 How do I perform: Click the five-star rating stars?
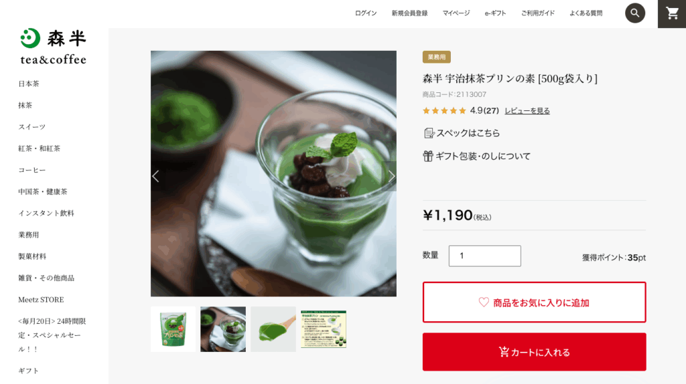(x=444, y=110)
